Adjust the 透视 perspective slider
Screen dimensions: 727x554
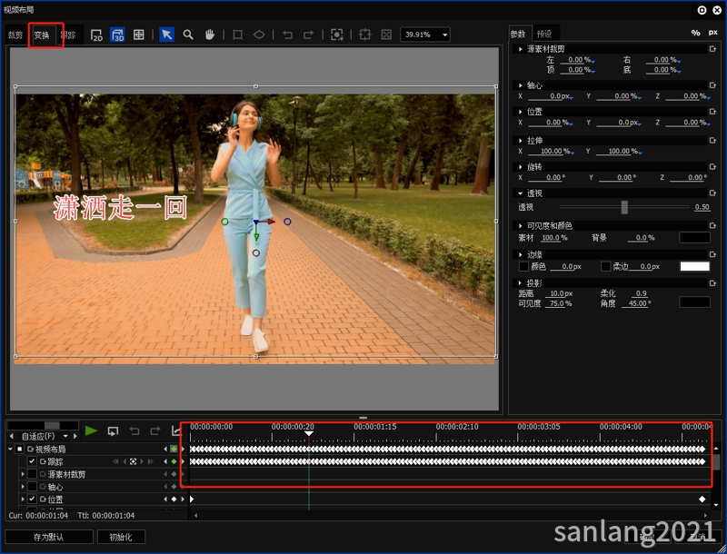624,207
